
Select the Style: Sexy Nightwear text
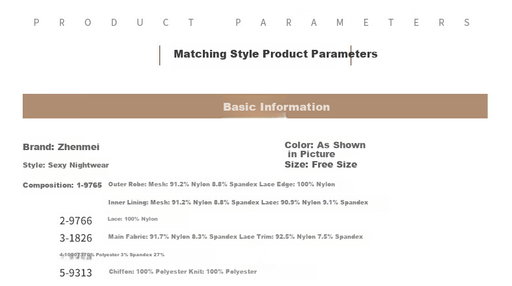coord(65,165)
